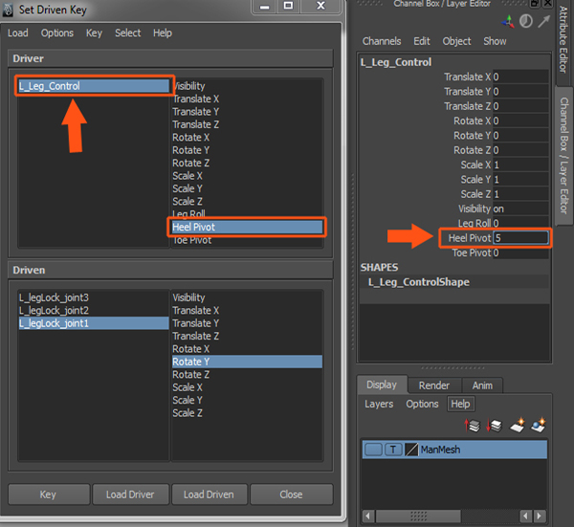Open the Channel Box / Layer Editor side tab
574x527 pixels.
pos(564,156)
